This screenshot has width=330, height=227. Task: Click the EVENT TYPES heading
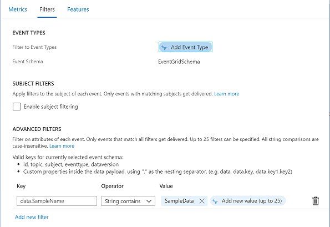[x=29, y=33]
